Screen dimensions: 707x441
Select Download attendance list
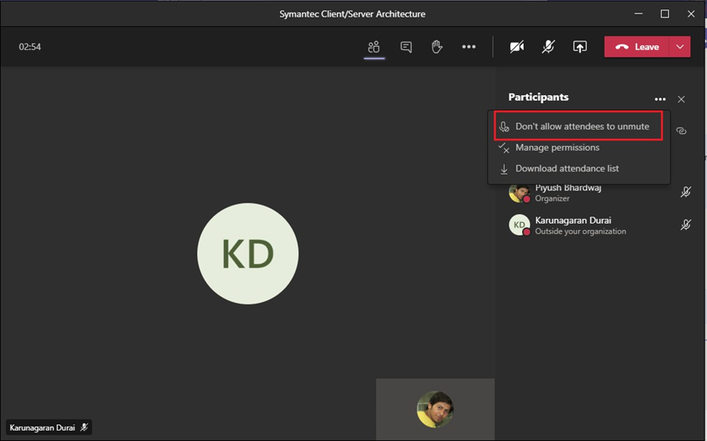tap(578, 169)
